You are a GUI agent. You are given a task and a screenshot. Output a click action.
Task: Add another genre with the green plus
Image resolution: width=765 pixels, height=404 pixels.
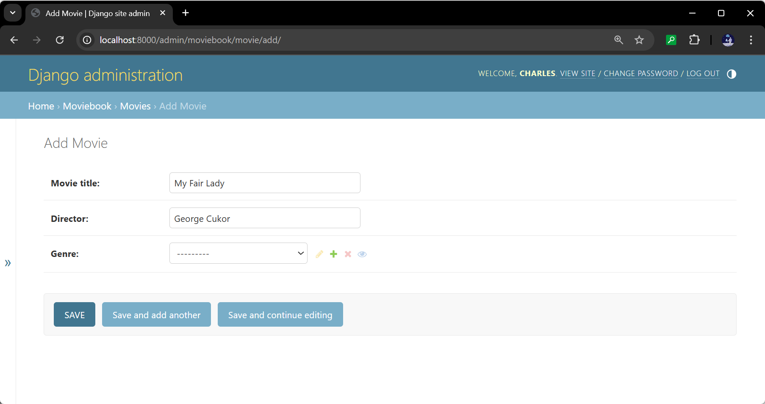334,254
